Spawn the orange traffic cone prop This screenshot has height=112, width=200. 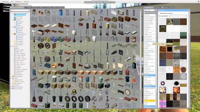134,79
